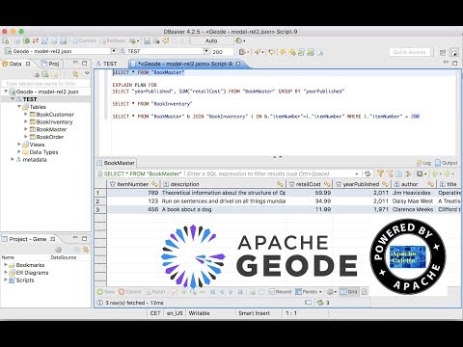
Task: Collapse the TEST schema node
Action: point(13,99)
